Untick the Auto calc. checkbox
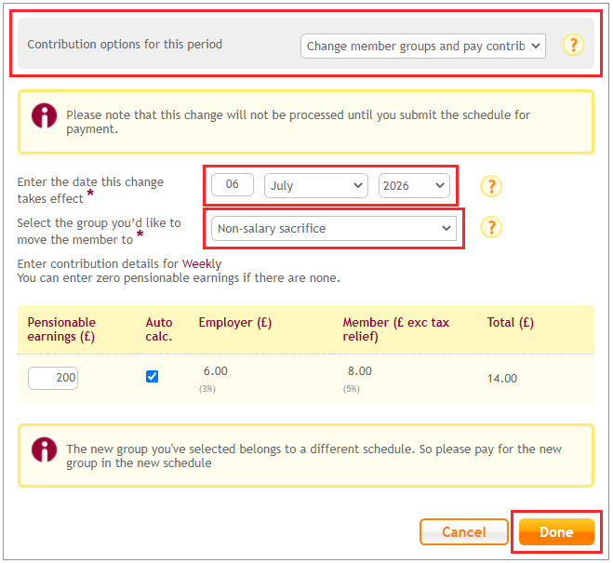 153,377
